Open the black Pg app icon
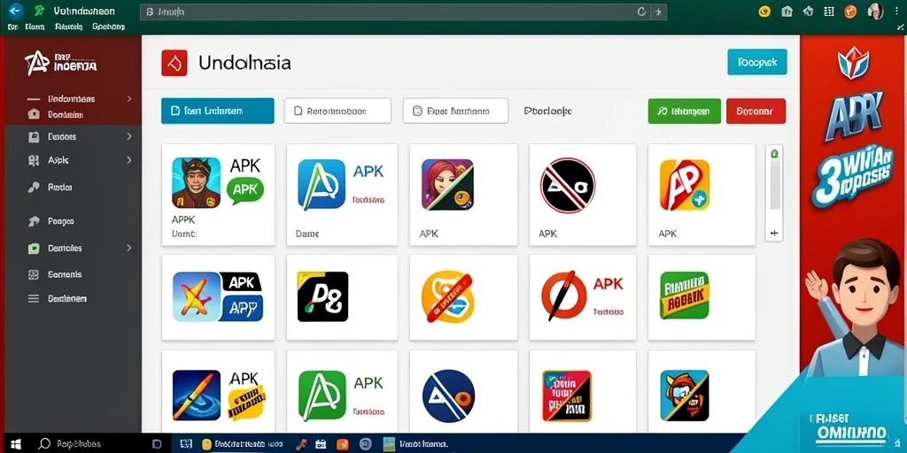This screenshot has width=907, height=453. tap(322, 297)
